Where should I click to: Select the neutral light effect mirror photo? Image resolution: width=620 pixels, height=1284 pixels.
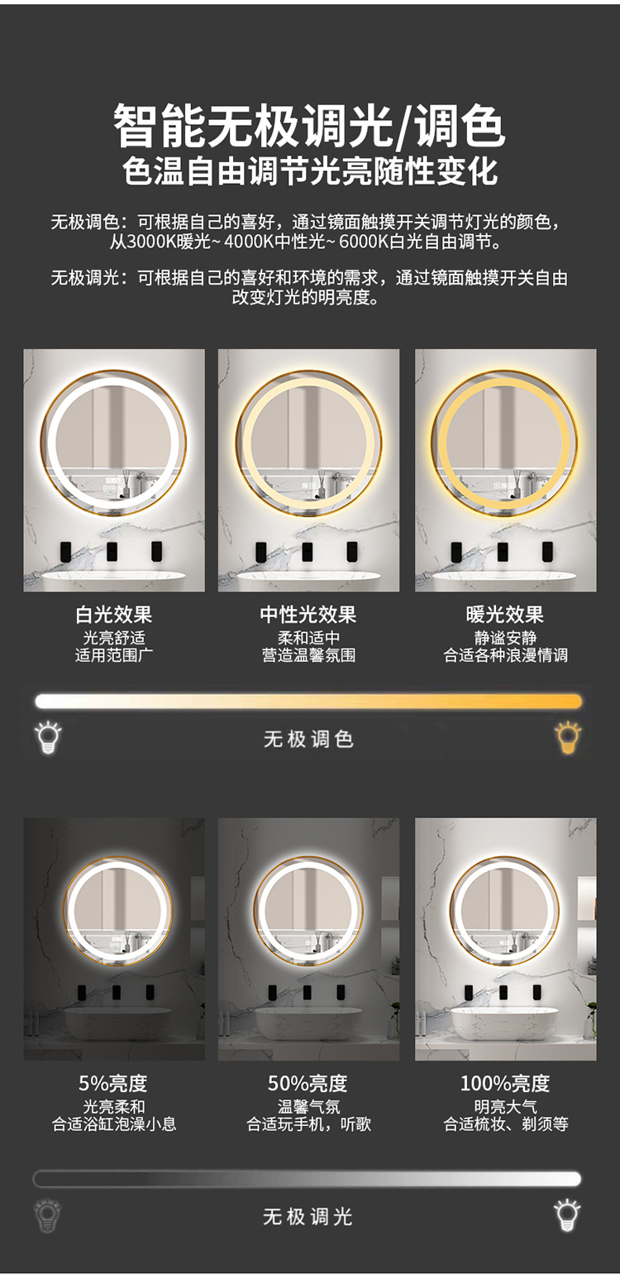[x=308, y=470]
